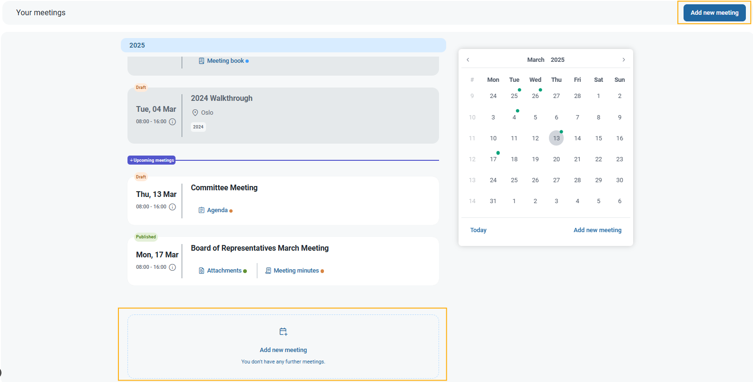The image size is (753, 382).
Task: Go to previous month in calendar
Action: pyautogui.click(x=468, y=60)
